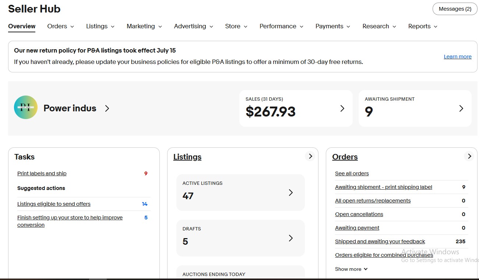Click the arrow next to Power indus
This screenshot has height=280, width=479.
click(107, 108)
